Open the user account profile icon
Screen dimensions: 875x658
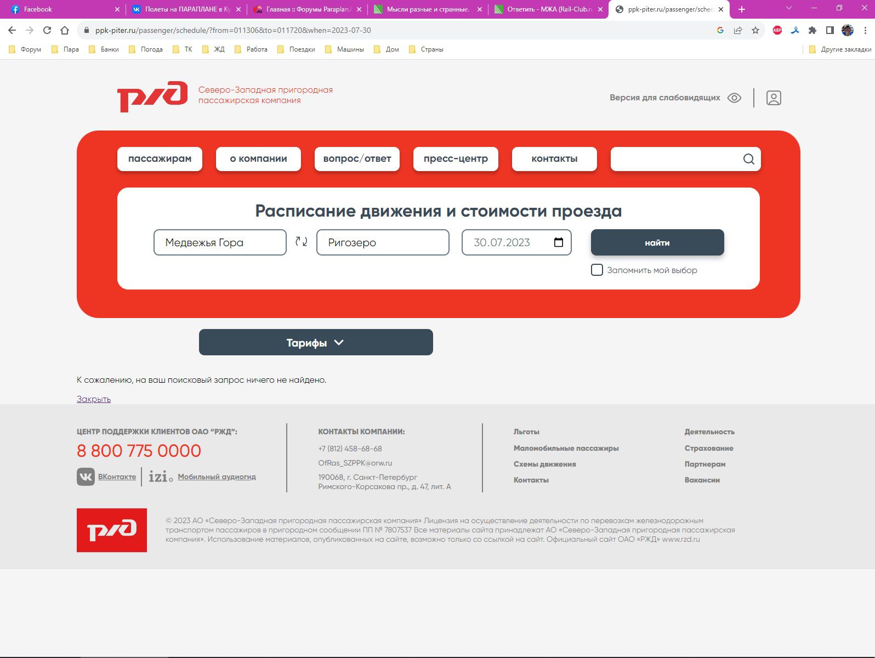(773, 98)
